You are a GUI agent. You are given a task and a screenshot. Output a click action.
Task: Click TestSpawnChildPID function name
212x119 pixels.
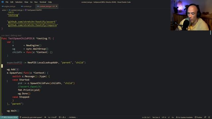(20, 39)
